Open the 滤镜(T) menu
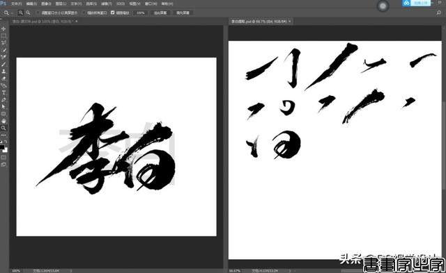The height and width of the screenshot is (273, 446). coord(107,3)
